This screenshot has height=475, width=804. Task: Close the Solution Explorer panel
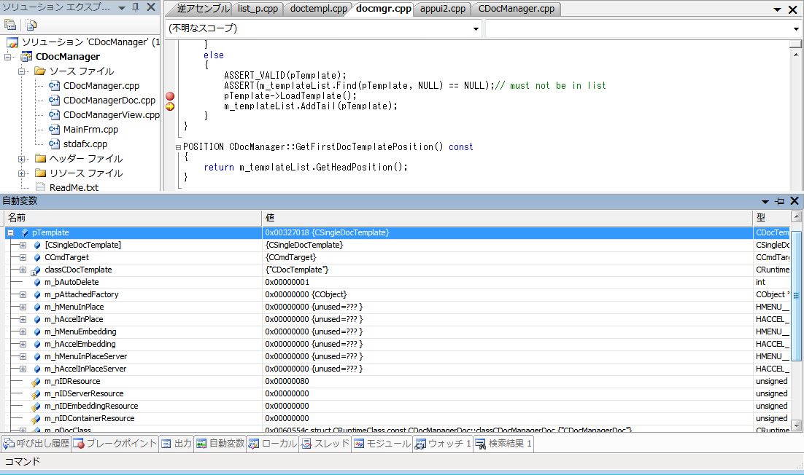[151, 7]
